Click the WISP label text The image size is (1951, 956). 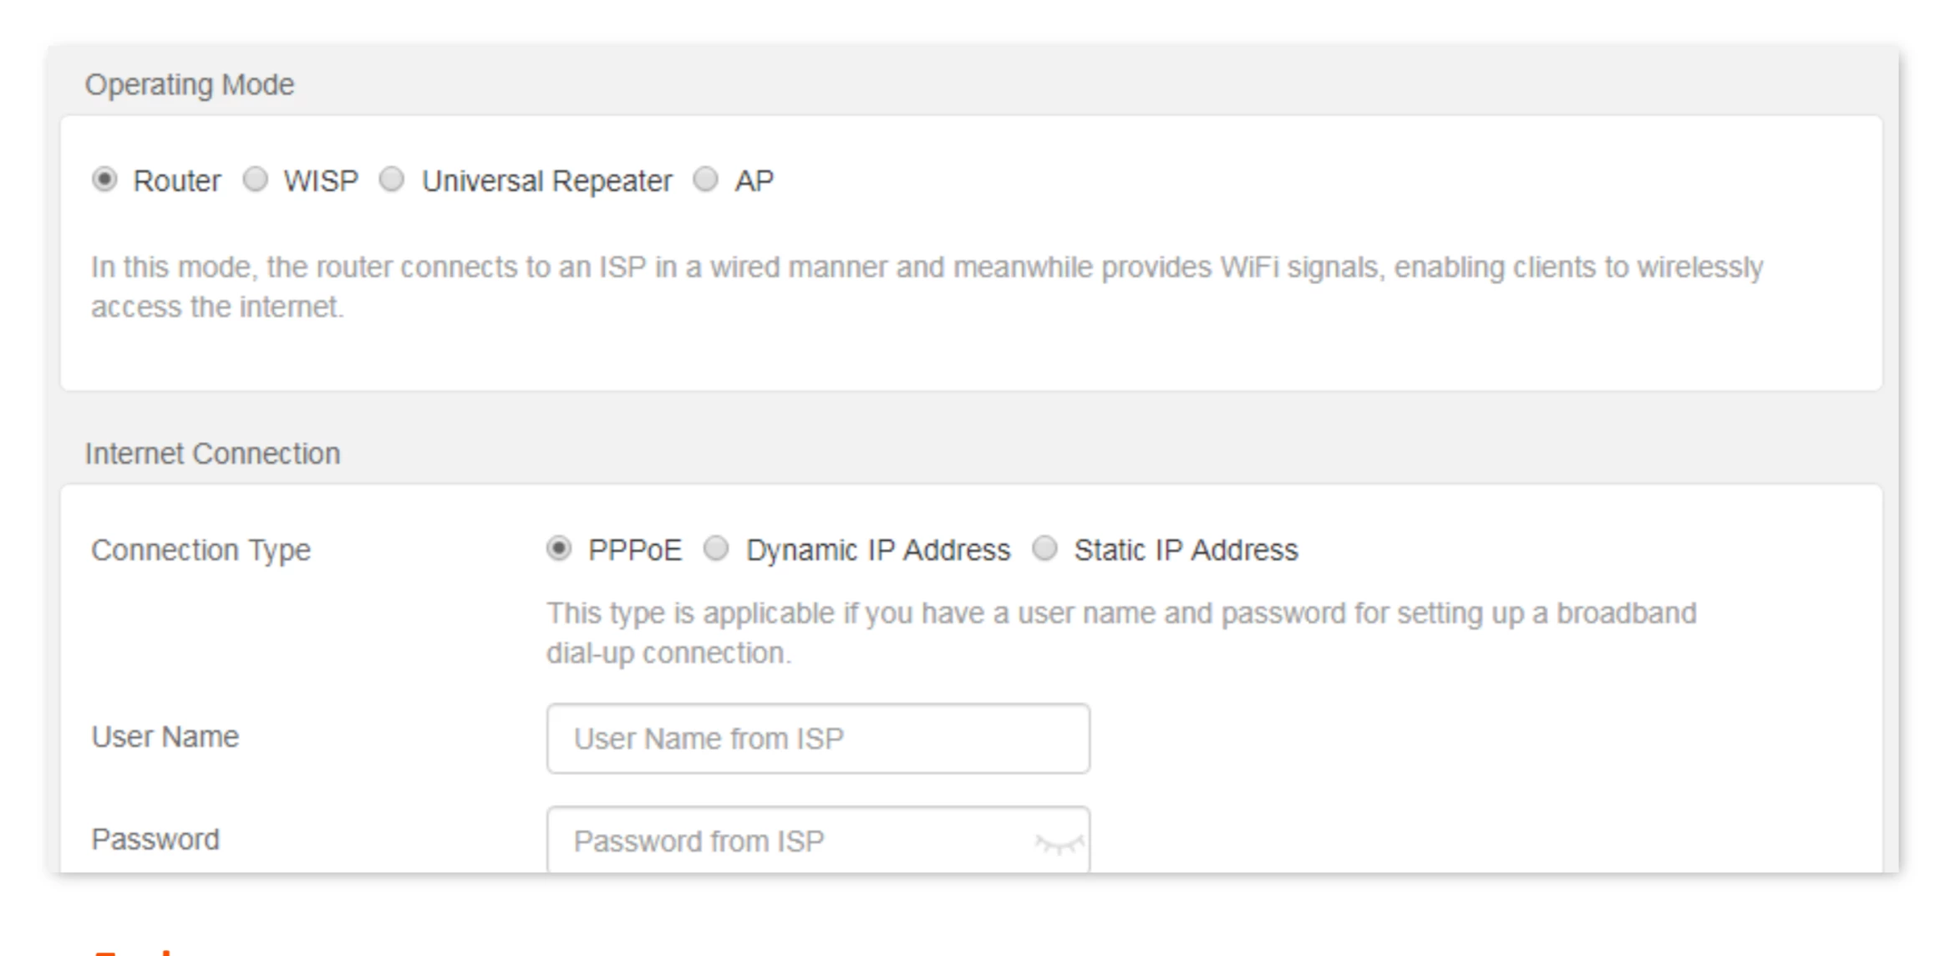pyautogui.click(x=321, y=181)
